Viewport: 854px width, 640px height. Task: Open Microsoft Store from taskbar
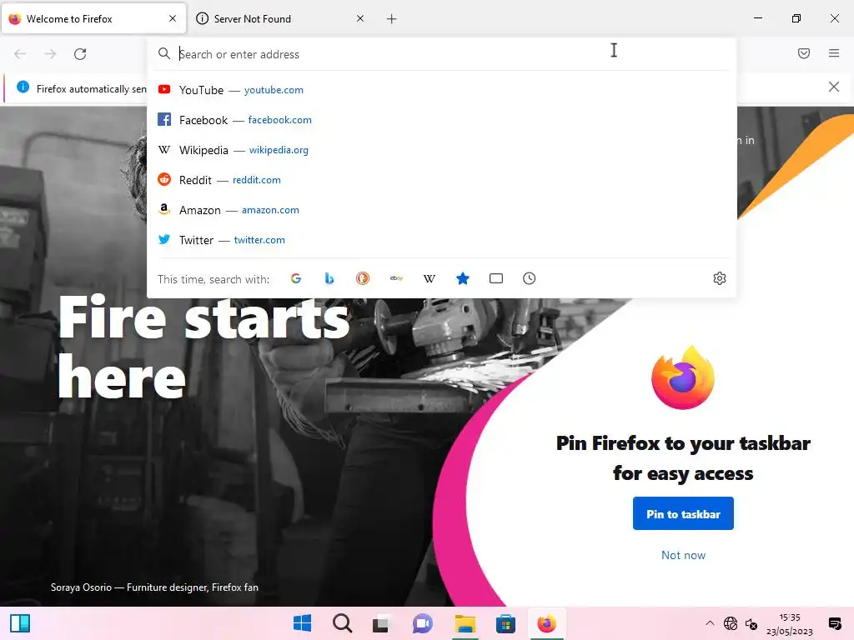pyautogui.click(x=505, y=623)
